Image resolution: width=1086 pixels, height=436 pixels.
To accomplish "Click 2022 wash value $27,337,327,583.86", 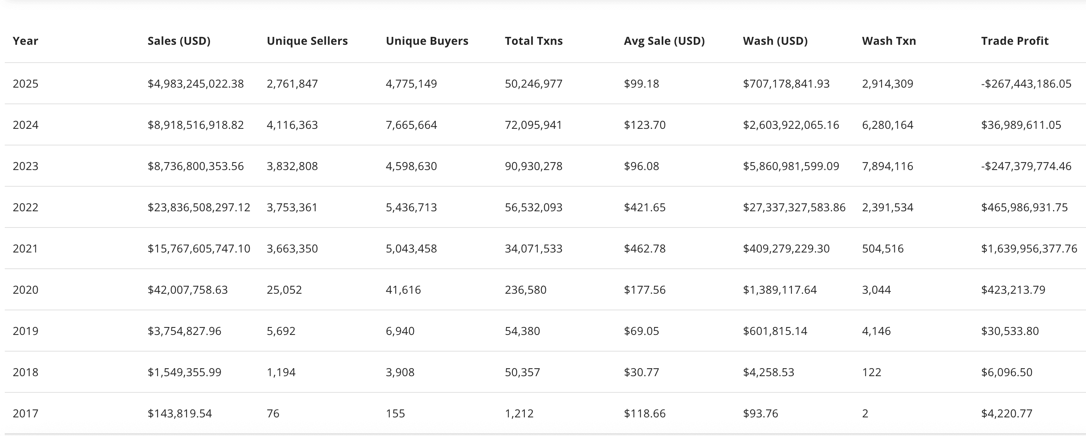I will pos(794,207).
